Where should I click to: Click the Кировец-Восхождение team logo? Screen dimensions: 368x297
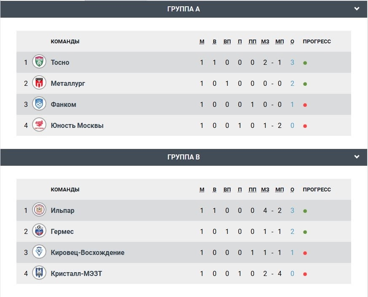[x=39, y=252]
